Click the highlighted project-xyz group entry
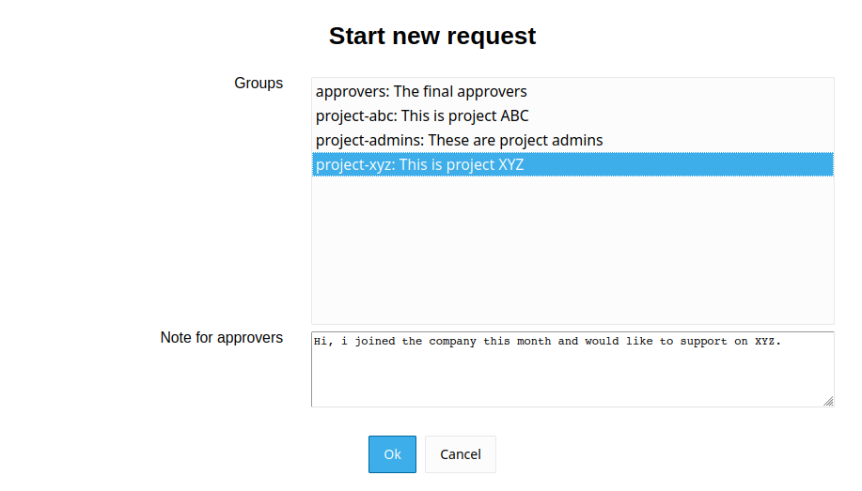Viewport: 862px width, 491px height. (419, 164)
